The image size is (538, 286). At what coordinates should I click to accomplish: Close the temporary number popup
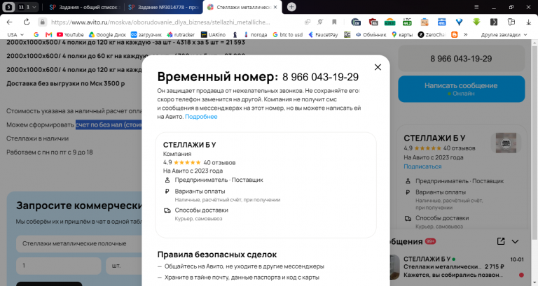click(x=378, y=67)
